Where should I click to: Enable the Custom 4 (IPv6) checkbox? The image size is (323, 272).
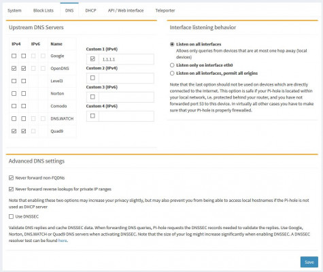92,116
